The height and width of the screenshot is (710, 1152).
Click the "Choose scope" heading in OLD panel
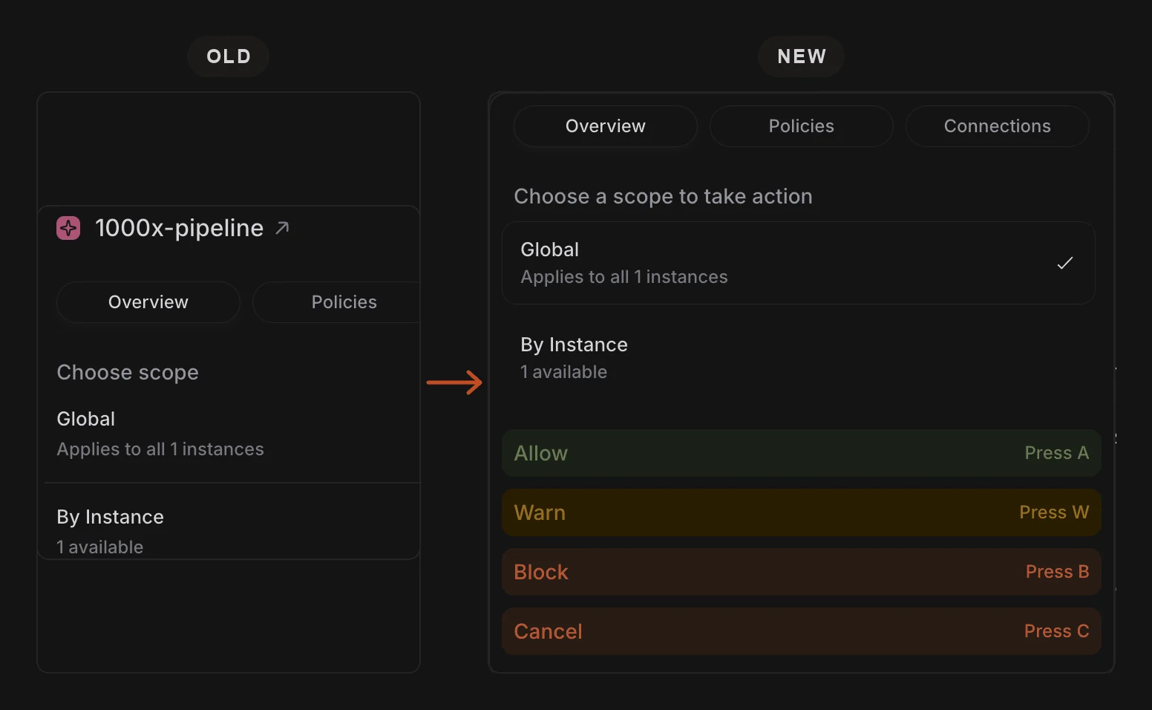tap(128, 373)
